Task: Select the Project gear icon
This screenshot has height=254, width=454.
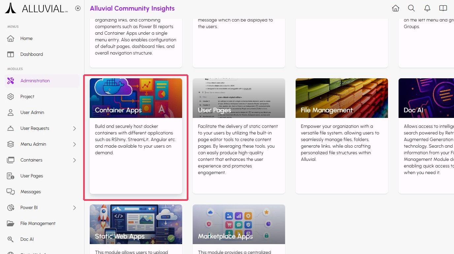Action: pyautogui.click(x=11, y=96)
